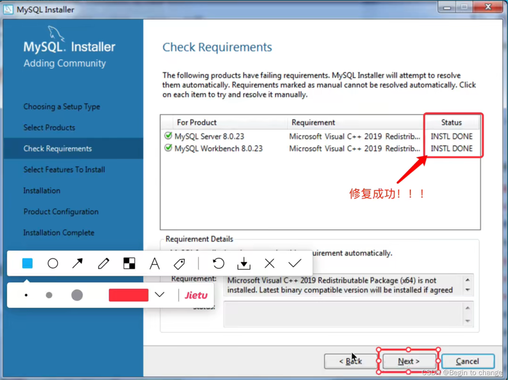Minimize the MySQL Installer window
The height and width of the screenshot is (380, 508).
447,7
